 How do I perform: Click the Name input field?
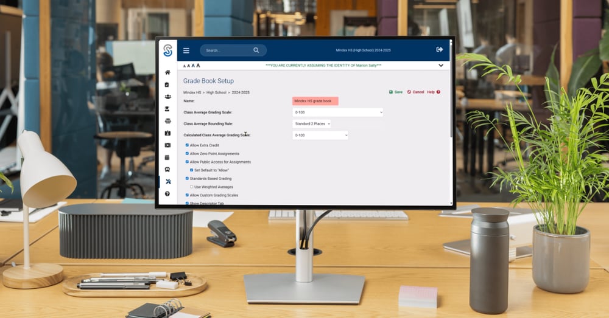(x=315, y=101)
